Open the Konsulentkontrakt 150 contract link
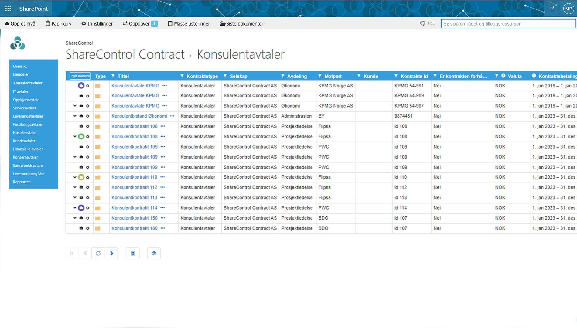This screenshot has height=328, width=577. (x=134, y=218)
